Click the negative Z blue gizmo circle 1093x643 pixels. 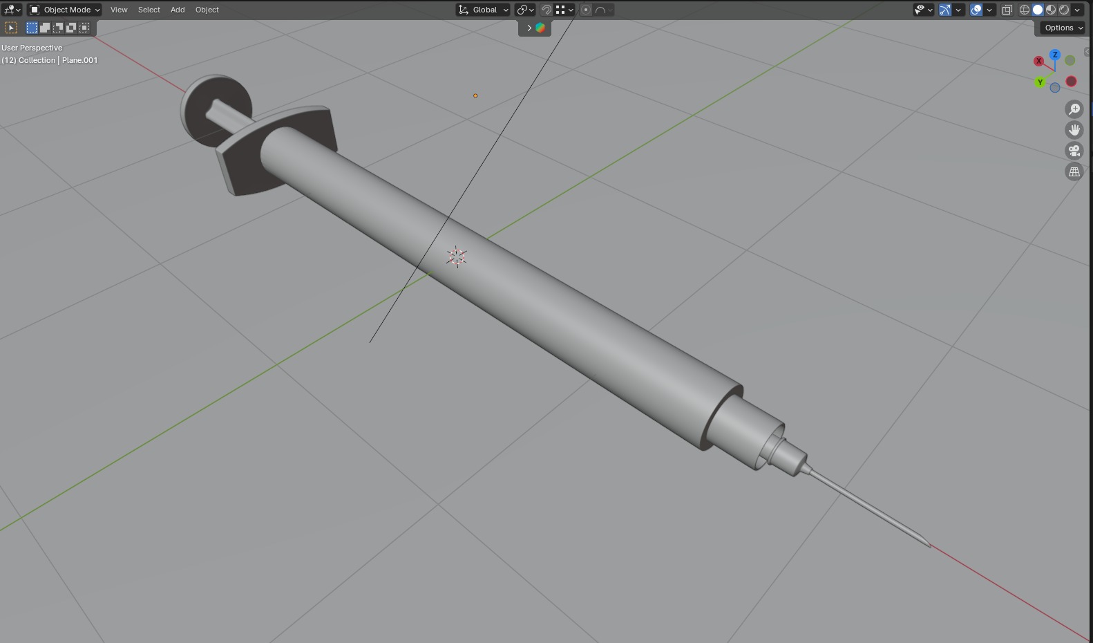[x=1055, y=88]
